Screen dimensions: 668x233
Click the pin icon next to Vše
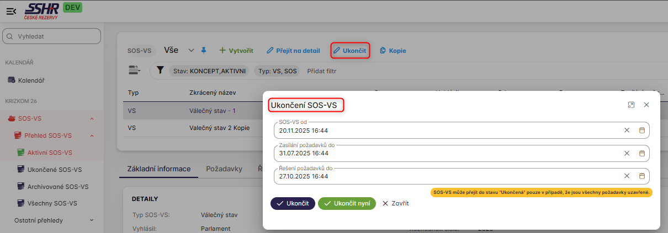[203, 50]
